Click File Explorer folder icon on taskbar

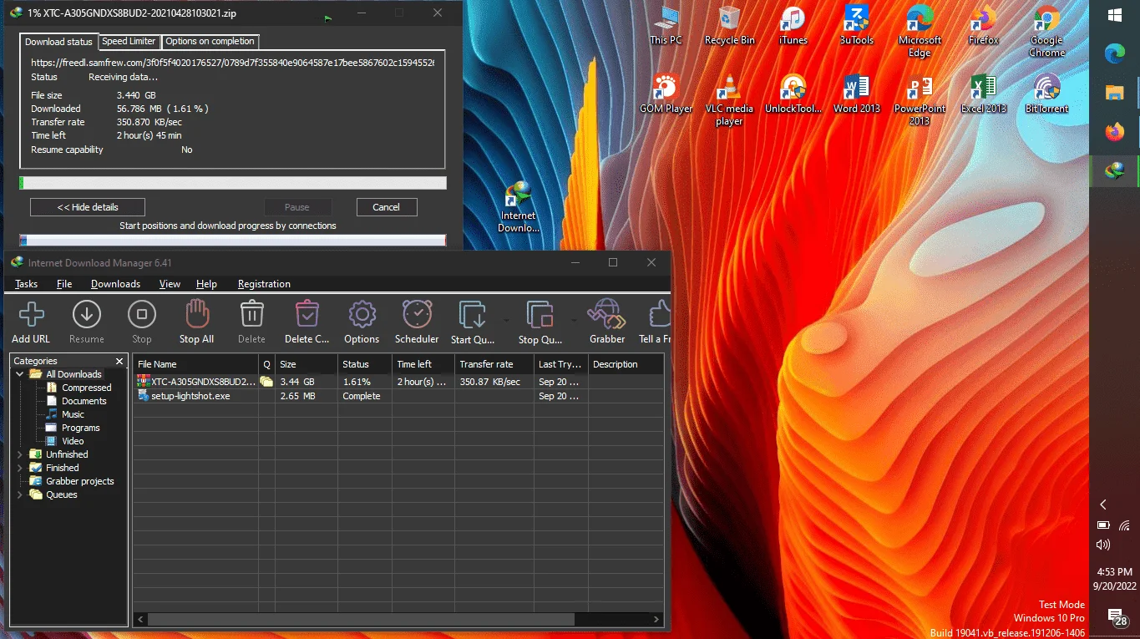1114,93
